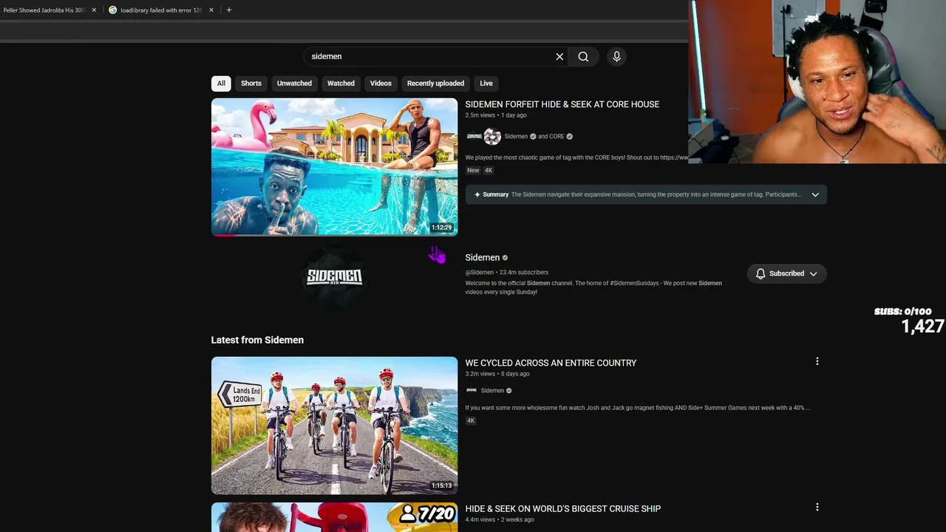Click the magnifying glass search button

click(583, 56)
